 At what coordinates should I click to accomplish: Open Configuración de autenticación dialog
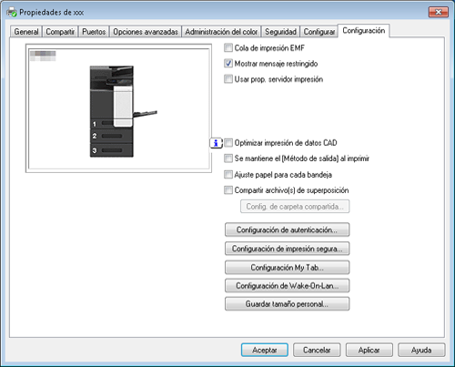pyautogui.click(x=287, y=229)
